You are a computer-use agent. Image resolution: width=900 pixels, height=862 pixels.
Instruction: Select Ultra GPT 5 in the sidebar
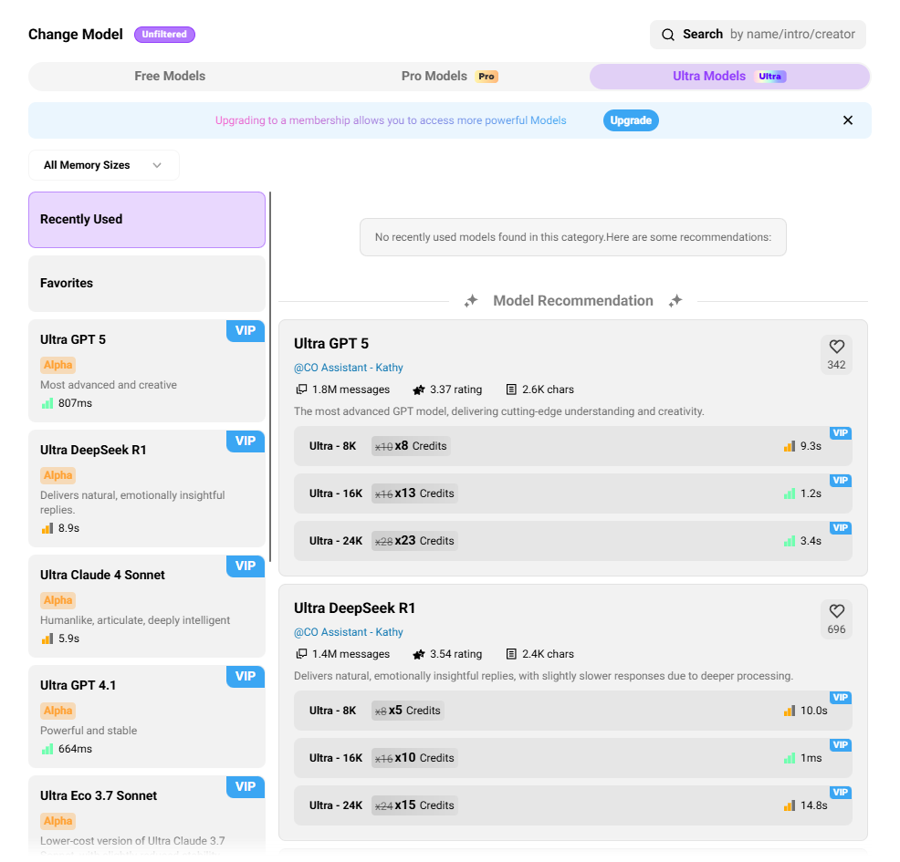click(147, 370)
